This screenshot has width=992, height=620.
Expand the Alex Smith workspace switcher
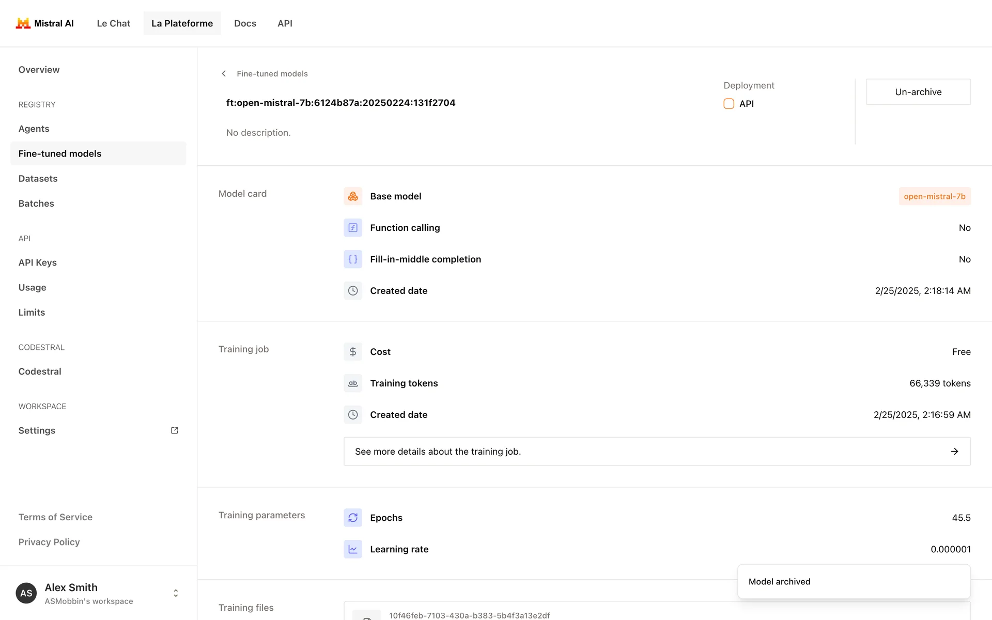point(176,593)
